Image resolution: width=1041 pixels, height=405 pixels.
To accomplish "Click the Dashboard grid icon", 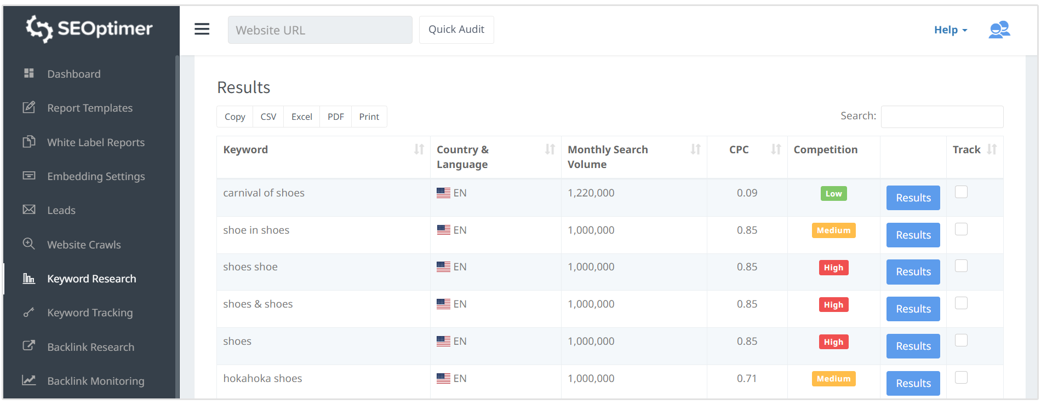I will (29, 73).
